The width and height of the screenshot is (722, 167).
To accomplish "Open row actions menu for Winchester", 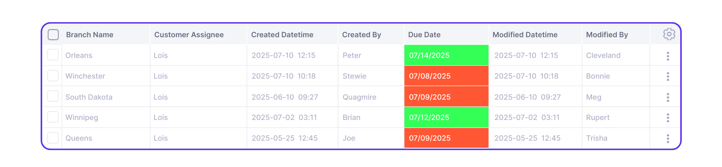I will pos(668,77).
